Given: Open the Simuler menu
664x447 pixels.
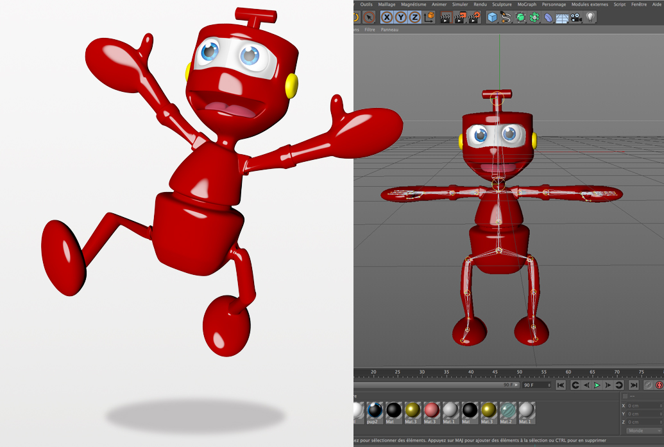Looking at the screenshot, I should [460, 4].
